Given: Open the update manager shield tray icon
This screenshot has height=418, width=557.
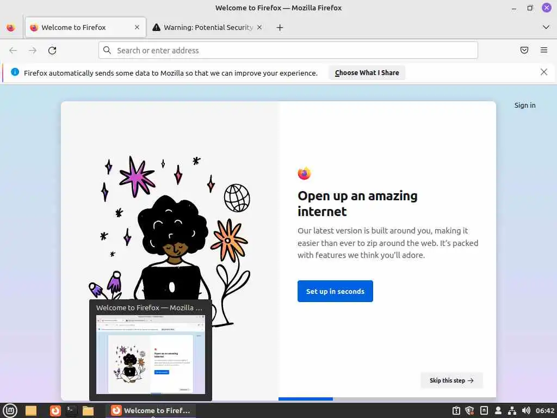Looking at the screenshot, I should (x=469, y=410).
